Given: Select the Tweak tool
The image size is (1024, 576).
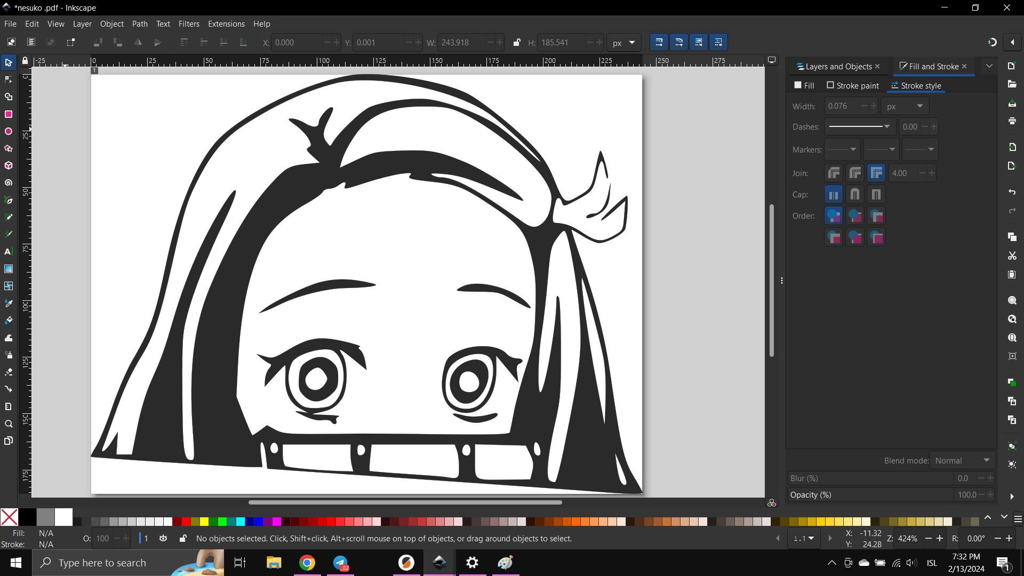Looking at the screenshot, I should point(9,338).
